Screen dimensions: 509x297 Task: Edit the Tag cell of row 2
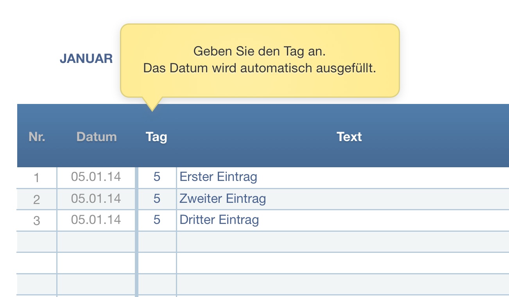click(157, 199)
